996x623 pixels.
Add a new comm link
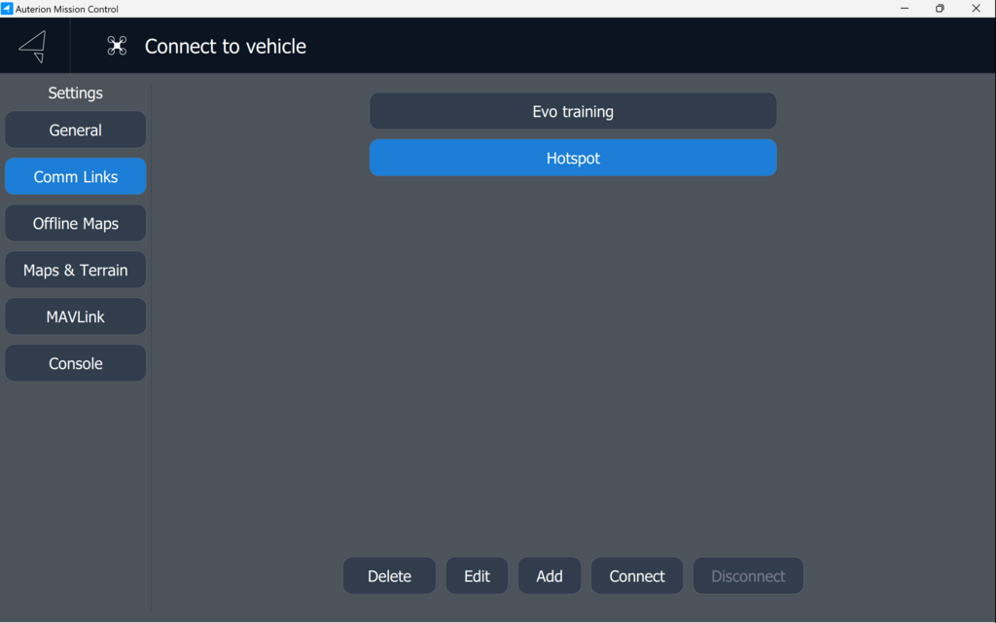pos(550,576)
